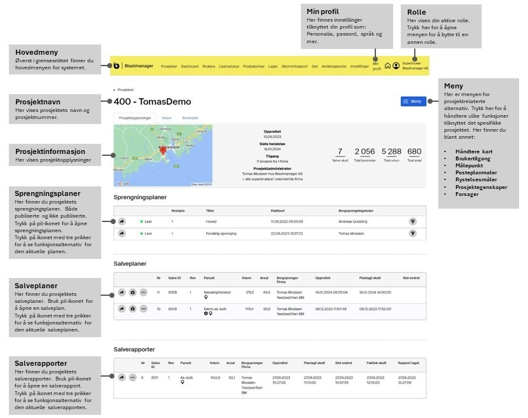Click the 7 Salver skutt statistic
Screen dimensions: 528x418
tap(340, 155)
